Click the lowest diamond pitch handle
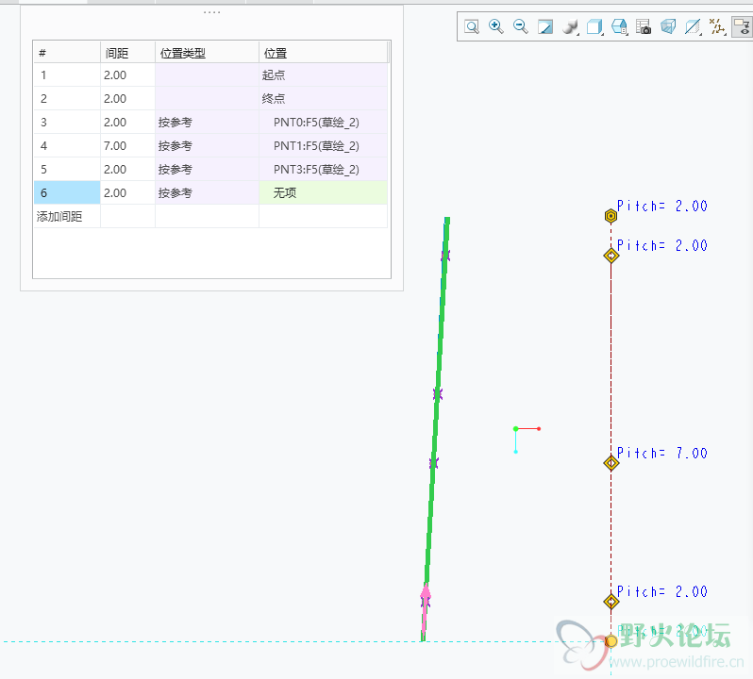753x679 pixels. 611,602
